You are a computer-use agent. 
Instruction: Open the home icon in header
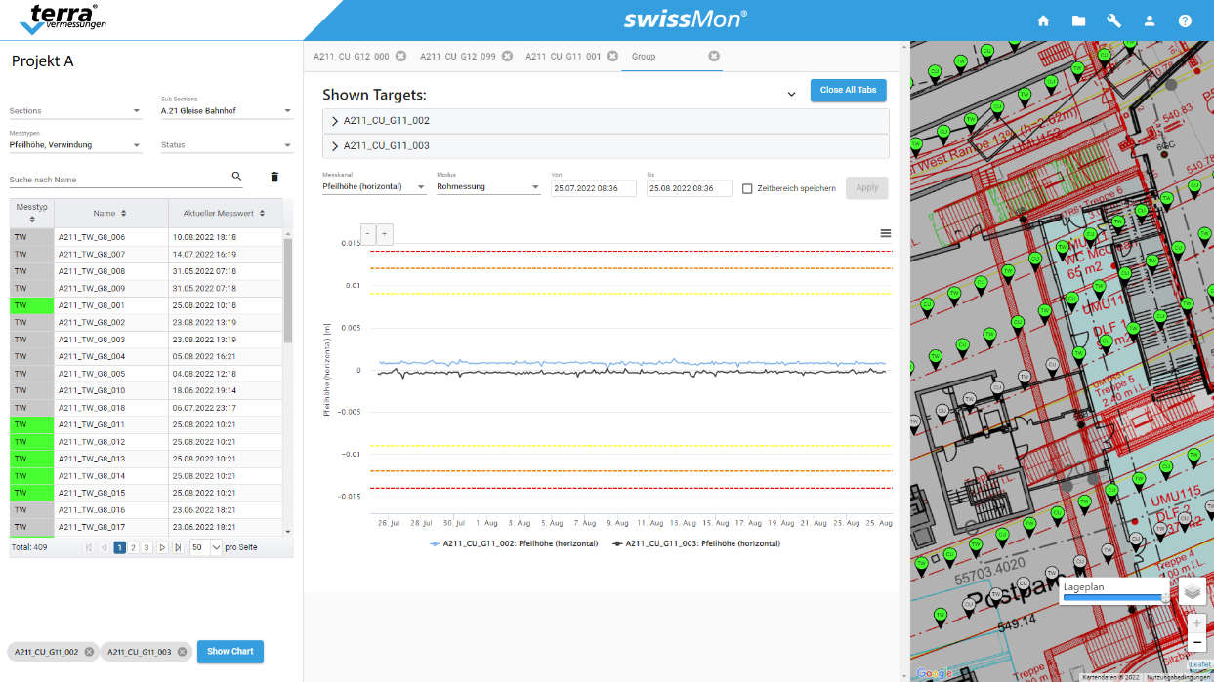pyautogui.click(x=1043, y=20)
